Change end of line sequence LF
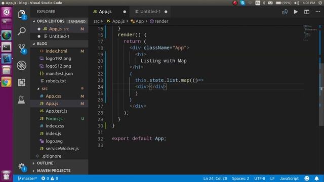The height and width of the screenshot is (182, 324). (x=272, y=178)
